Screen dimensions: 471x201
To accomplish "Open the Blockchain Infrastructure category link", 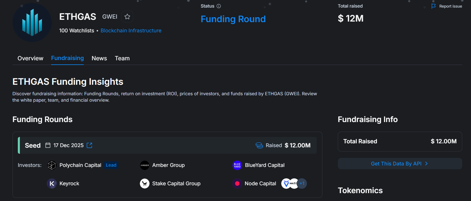I will [x=131, y=31].
